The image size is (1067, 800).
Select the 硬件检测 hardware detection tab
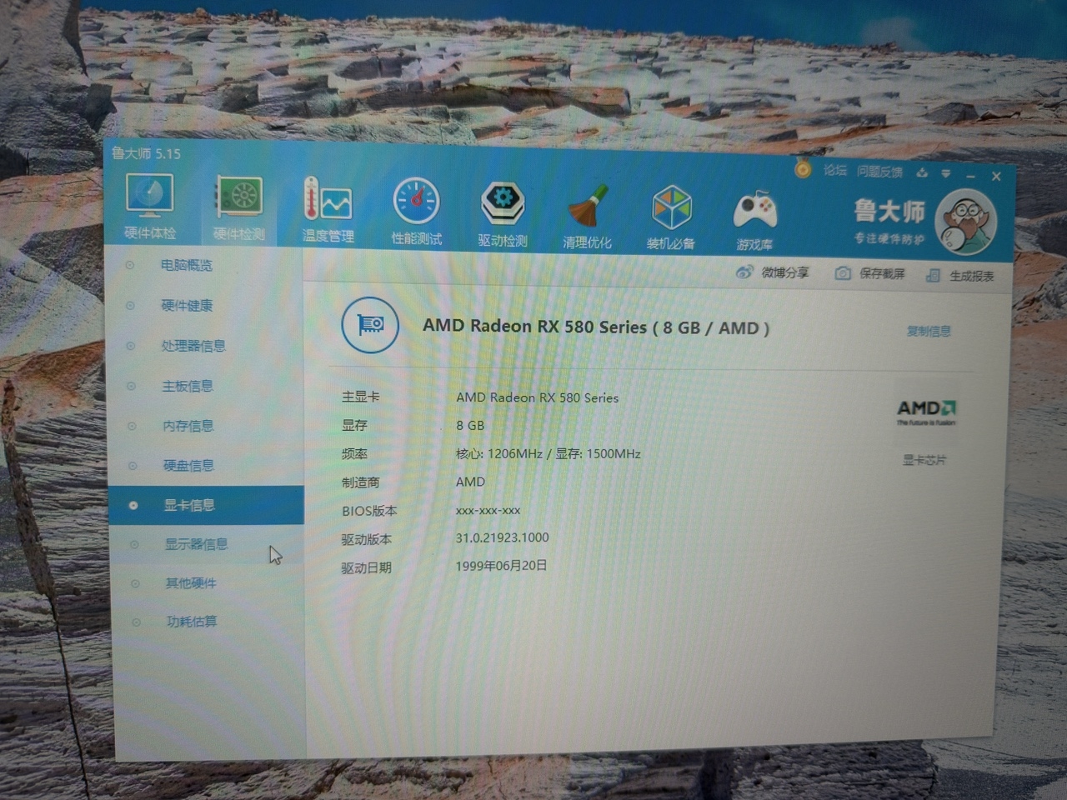coord(238,208)
